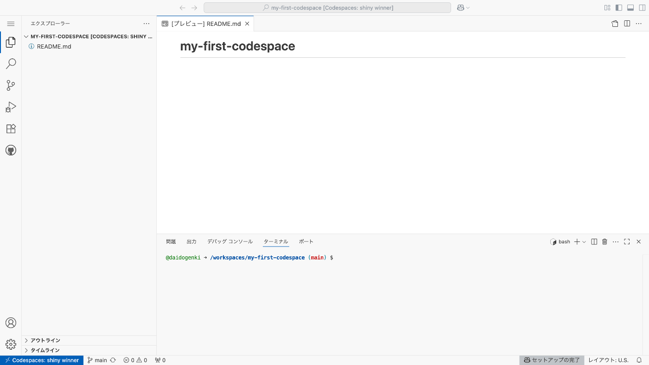Maximize the panel size
Image resolution: width=649 pixels, height=365 pixels.
(627, 241)
